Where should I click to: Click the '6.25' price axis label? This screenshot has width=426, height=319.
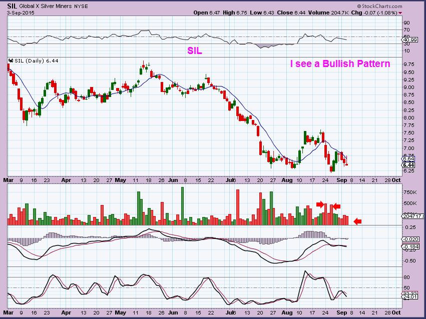click(x=409, y=171)
